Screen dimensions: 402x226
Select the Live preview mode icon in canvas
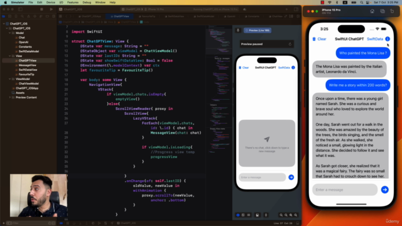tap(238, 215)
